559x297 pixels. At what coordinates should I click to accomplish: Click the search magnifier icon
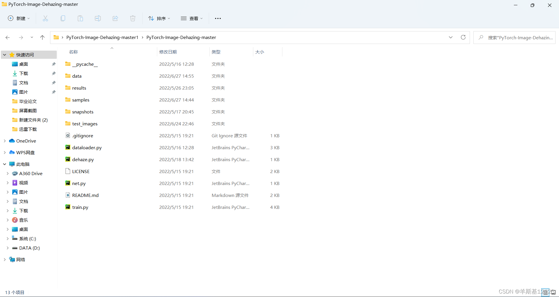click(481, 37)
